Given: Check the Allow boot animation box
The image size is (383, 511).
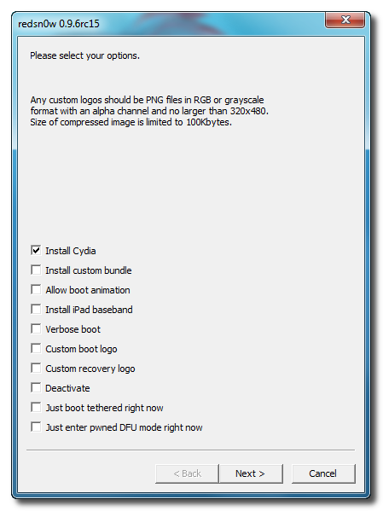Looking at the screenshot, I should pyautogui.click(x=36, y=289).
